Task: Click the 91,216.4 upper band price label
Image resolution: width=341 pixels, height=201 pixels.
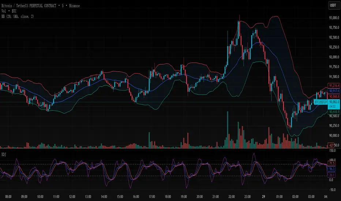Action: coord(334,86)
